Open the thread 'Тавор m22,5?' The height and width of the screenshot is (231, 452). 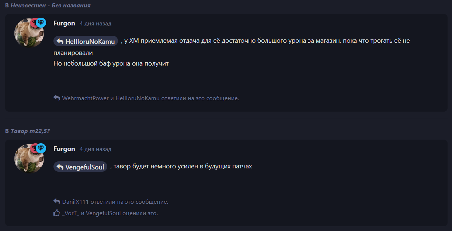tap(30, 131)
